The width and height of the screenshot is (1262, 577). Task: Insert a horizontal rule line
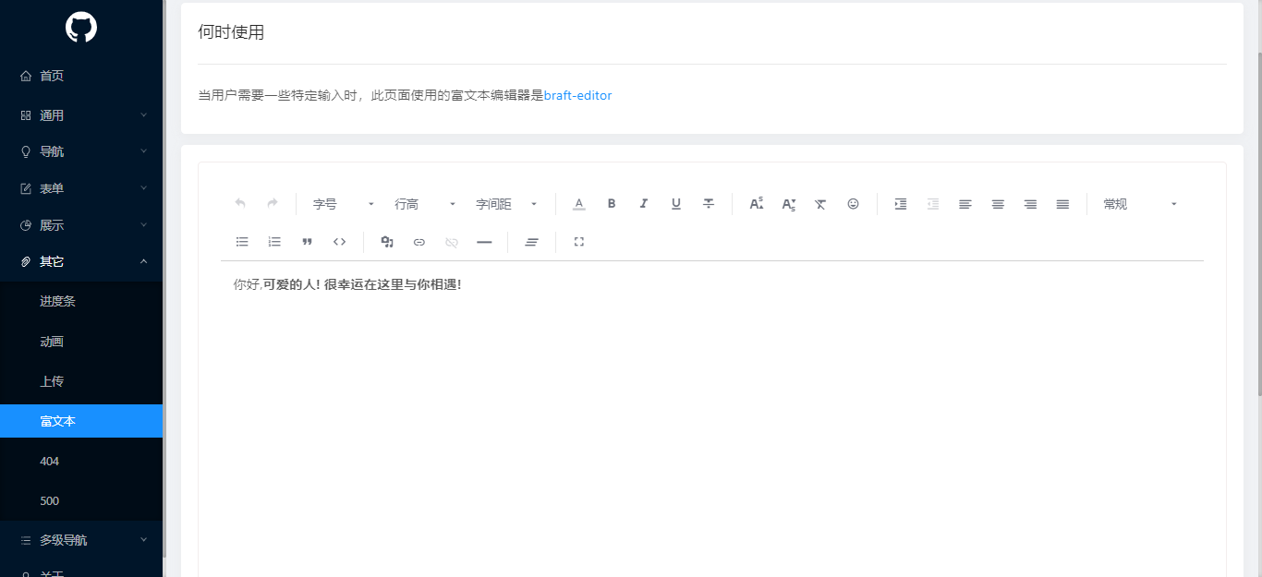tap(484, 242)
